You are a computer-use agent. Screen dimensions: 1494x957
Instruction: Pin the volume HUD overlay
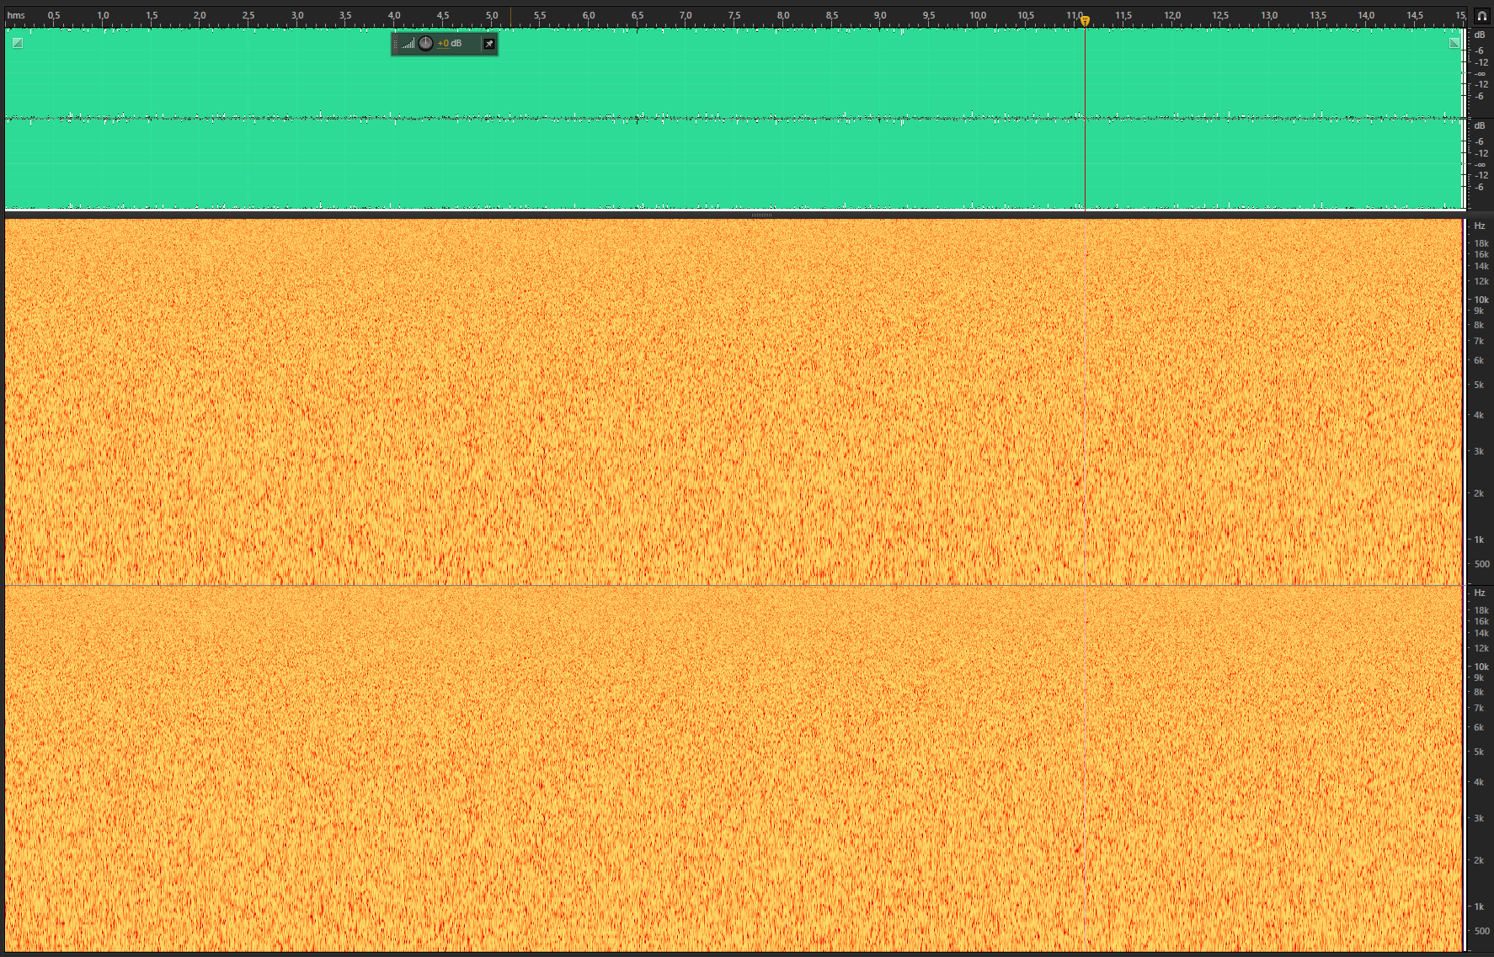488,44
